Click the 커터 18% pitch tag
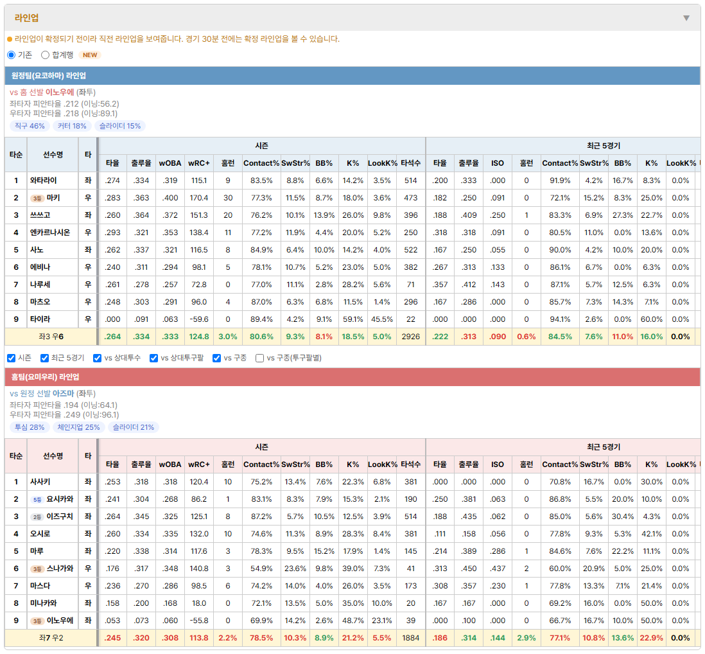Viewport: 705px width, 654px height. coord(72,126)
